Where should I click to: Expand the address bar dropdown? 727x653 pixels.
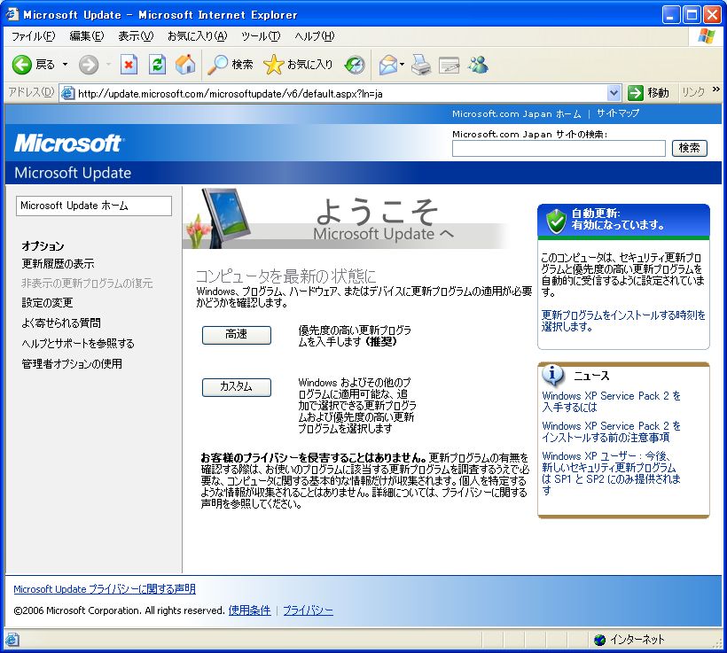[614, 93]
